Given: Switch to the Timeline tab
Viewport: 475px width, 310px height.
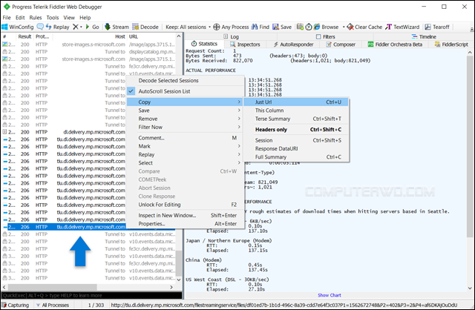Looking at the screenshot, I should point(424,36).
